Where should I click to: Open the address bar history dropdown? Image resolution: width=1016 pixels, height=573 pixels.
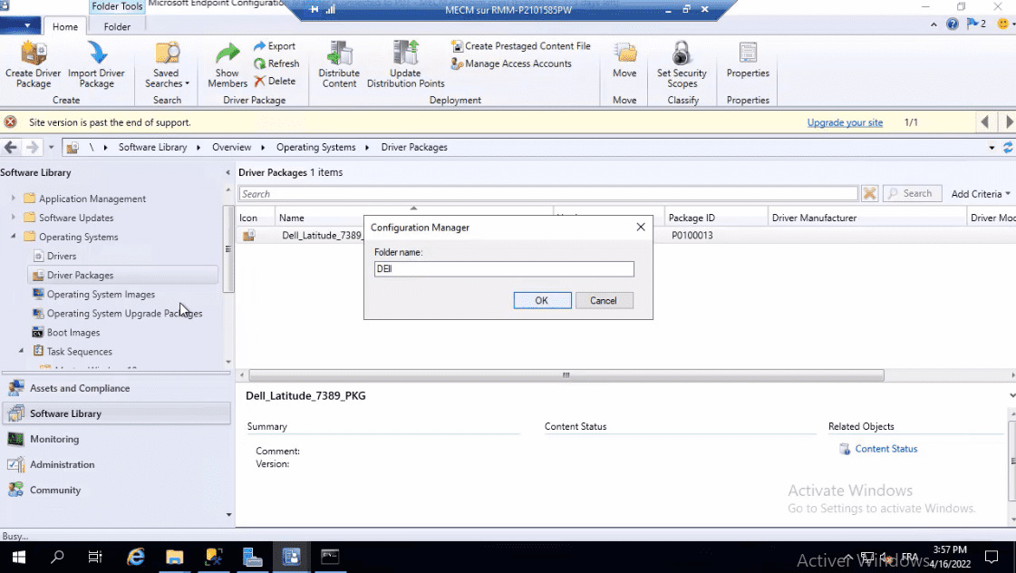click(x=992, y=148)
